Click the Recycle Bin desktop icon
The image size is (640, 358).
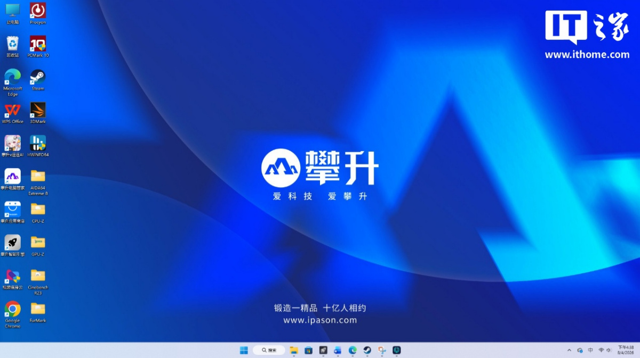pyautogui.click(x=12, y=44)
